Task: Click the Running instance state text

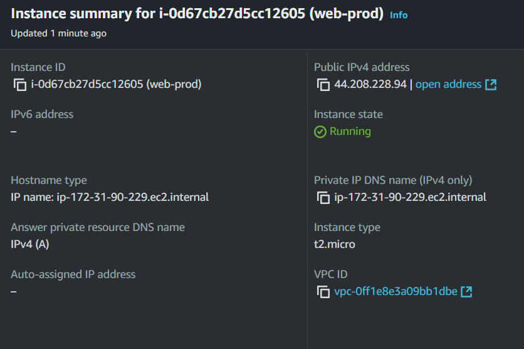Action: click(x=350, y=131)
